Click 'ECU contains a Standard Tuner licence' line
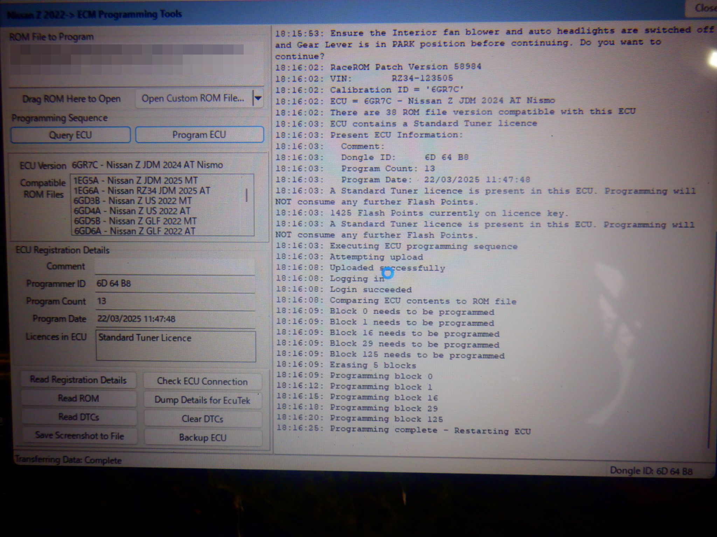 (x=406, y=124)
